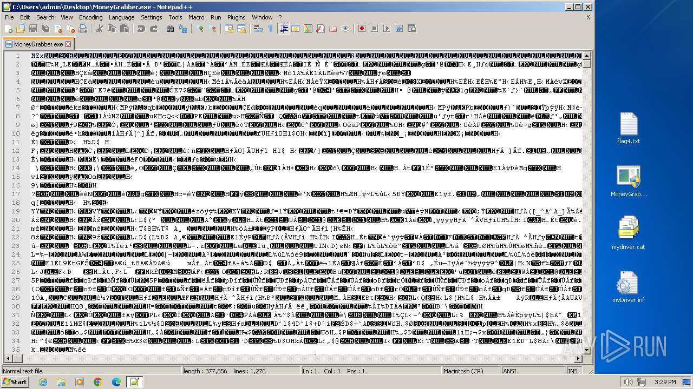Select flag4.txt on the desktop
693x389 pixels.
pyautogui.click(x=628, y=129)
